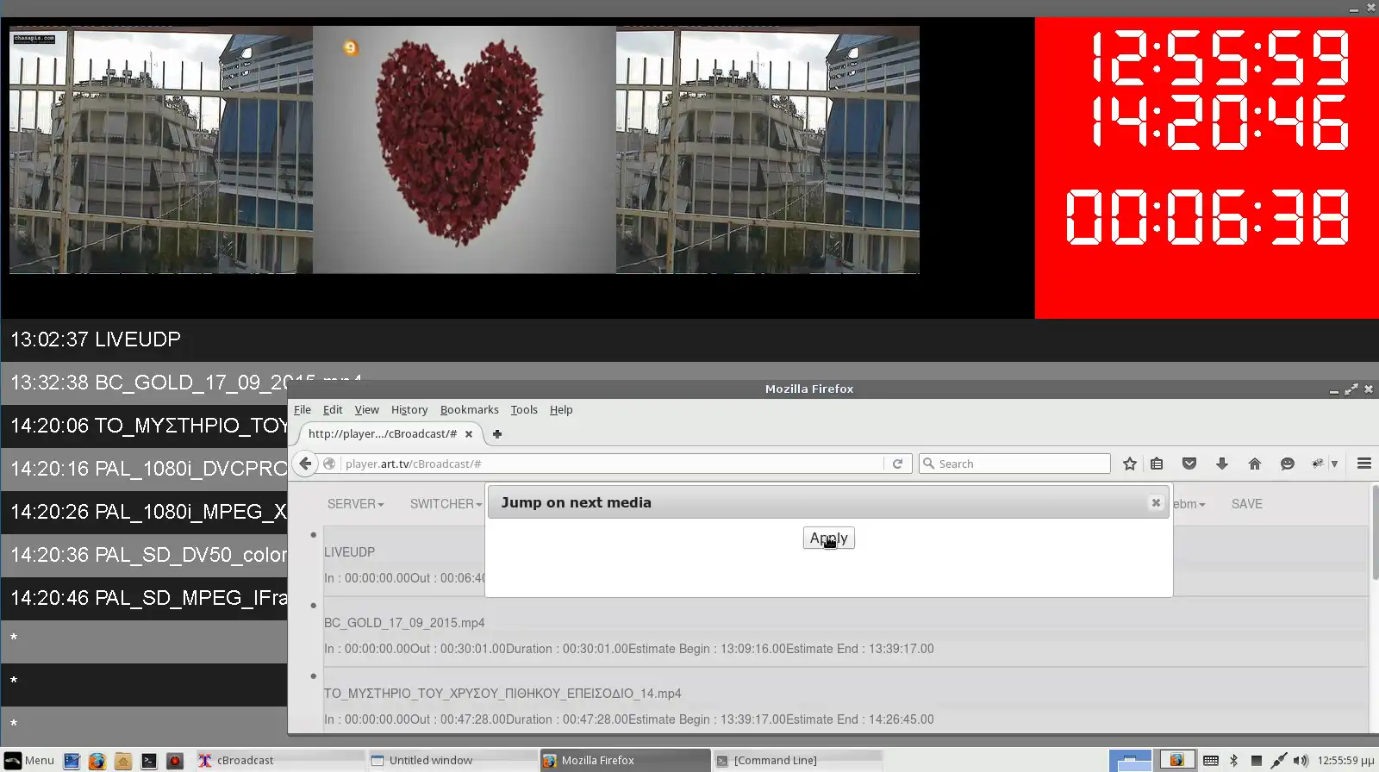Viewport: 1379px width, 772px height.
Task: Open the Help menu in Firefox
Action: [561, 410]
